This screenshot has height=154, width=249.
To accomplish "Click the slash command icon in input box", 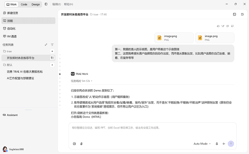I will 74,144.
